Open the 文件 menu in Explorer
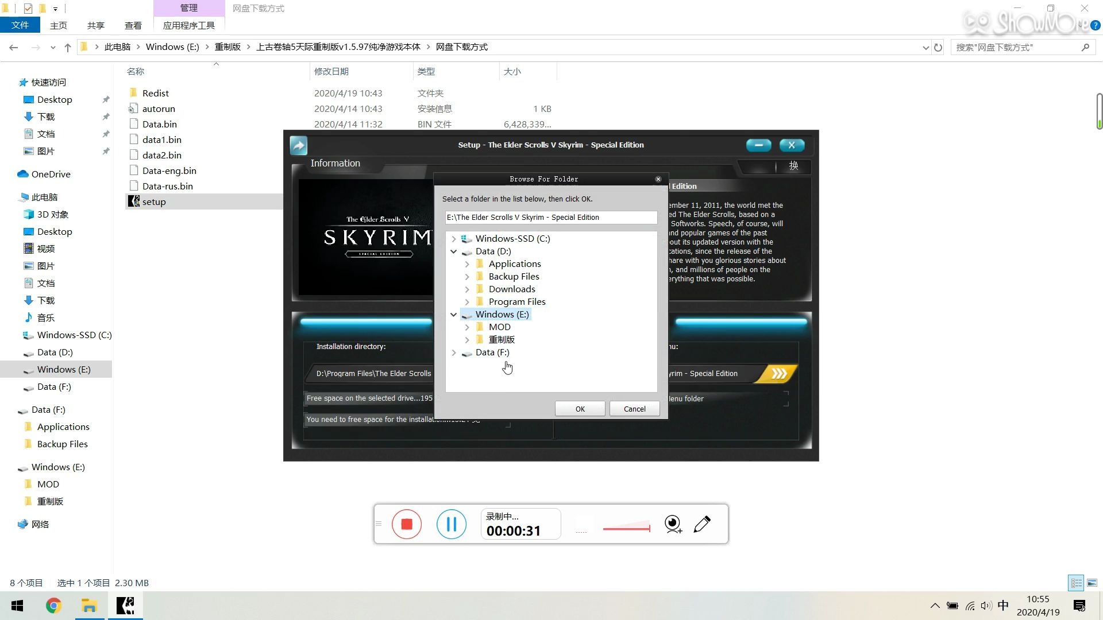 coord(20,25)
